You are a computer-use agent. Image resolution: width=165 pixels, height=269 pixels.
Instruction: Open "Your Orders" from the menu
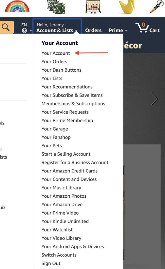click(x=54, y=61)
